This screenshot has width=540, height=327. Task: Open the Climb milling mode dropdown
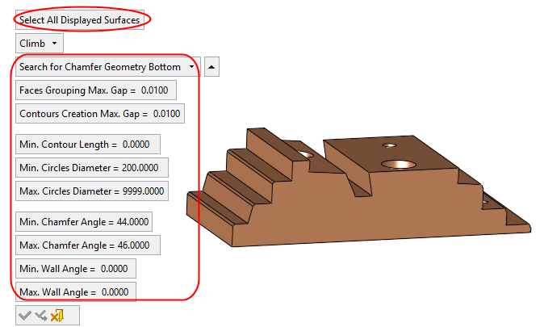(39, 43)
